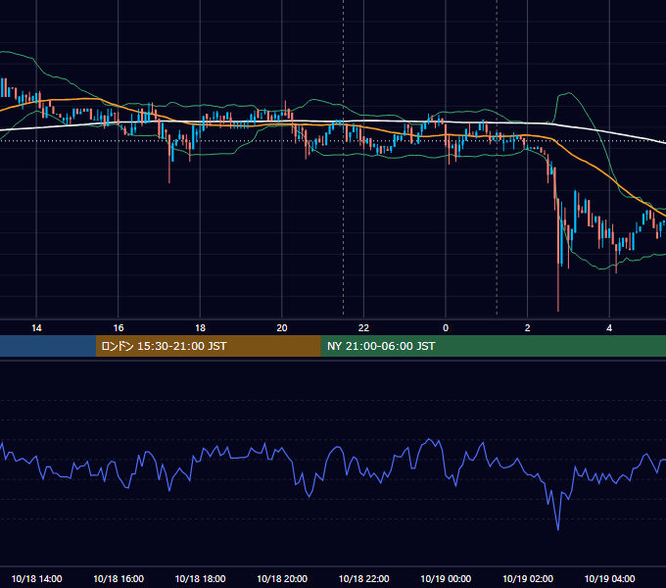
Task: Click the long lower wick candle after 2:00
Action: (558, 255)
